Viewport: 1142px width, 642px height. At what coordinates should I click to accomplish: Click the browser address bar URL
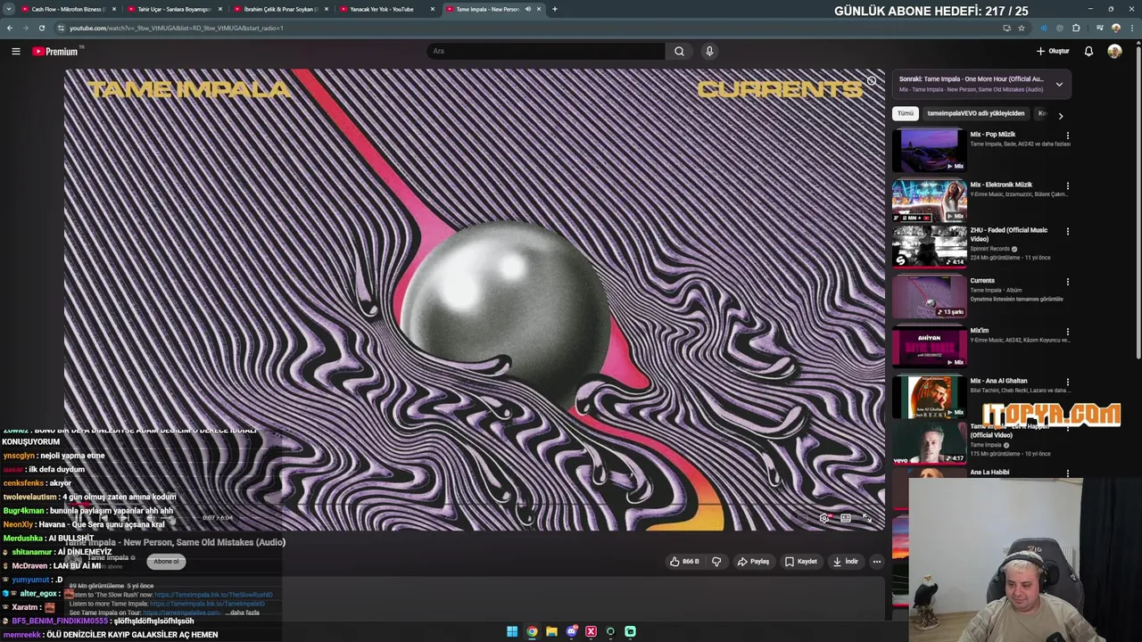[x=176, y=28]
